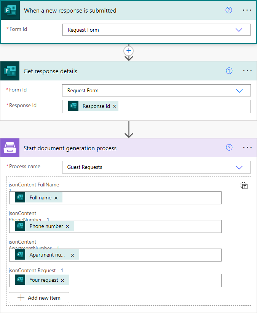The image size is (257, 313).
Task: Click the Response Id input field
Action: point(156,106)
